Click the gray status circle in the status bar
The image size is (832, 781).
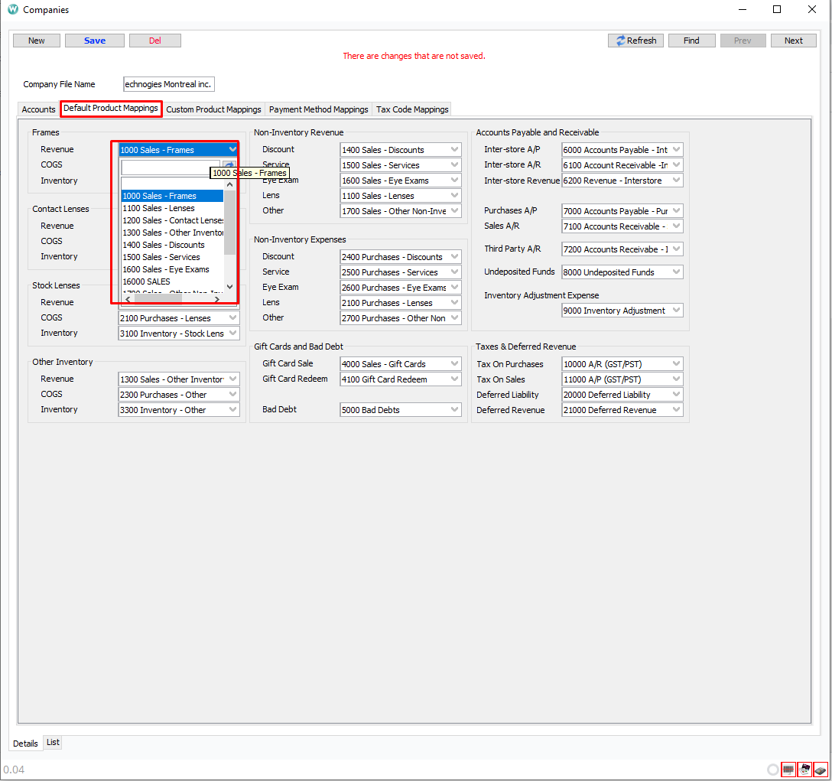(x=772, y=770)
